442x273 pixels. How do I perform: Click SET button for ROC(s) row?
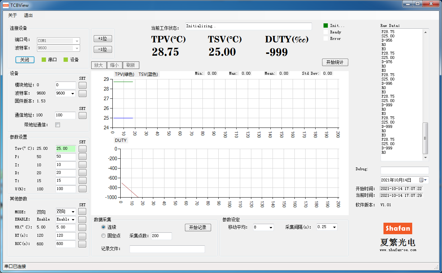(83, 244)
